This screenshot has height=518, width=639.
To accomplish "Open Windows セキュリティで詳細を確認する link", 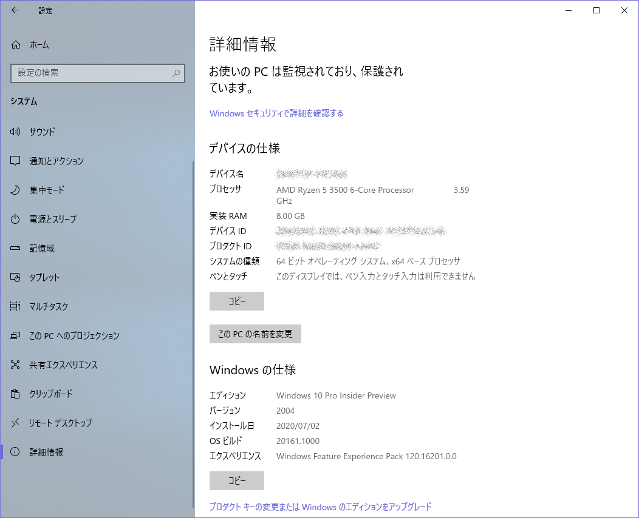I will click(276, 113).
